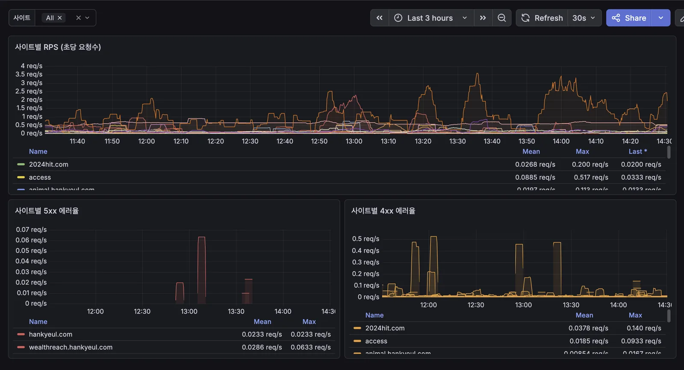Click the 4xx legend vertical scrollbar

click(x=669, y=316)
